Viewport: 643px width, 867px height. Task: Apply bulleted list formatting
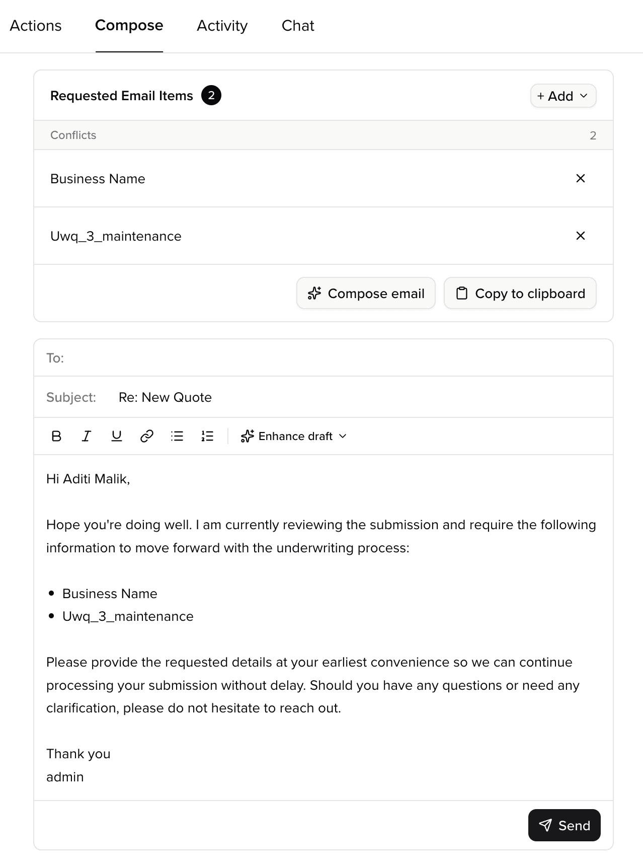click(x=177, y=436)
